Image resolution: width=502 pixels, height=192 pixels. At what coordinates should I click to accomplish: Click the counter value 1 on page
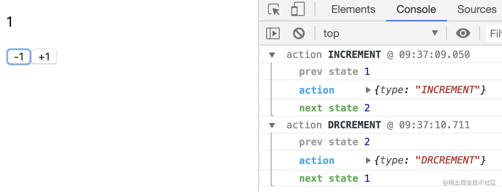click(10, 22)
